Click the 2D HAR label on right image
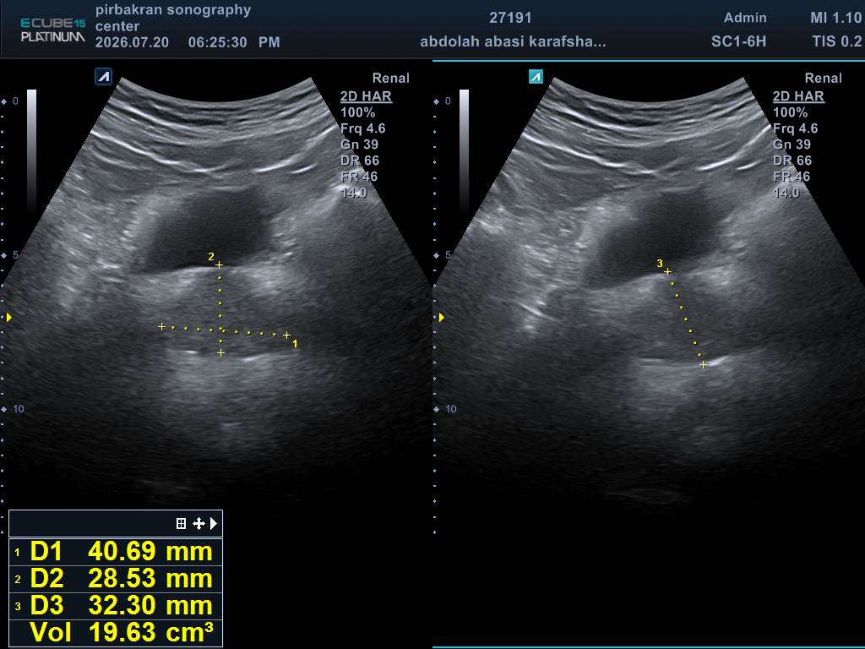This screenshot has width=865, height=649. (x=798, y=96)
